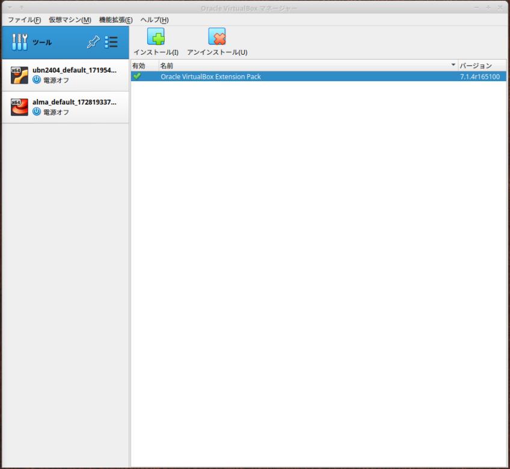
Task: Open the ヘルプ(H) menu
Action: tap(155, 20)
